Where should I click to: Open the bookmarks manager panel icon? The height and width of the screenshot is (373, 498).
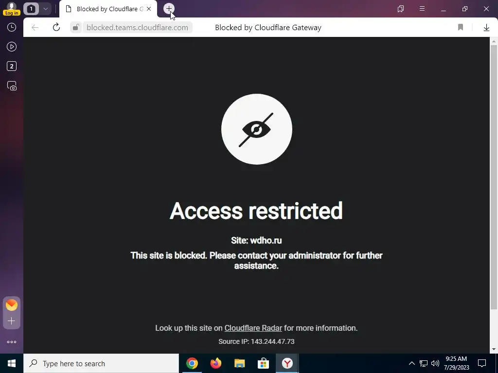tap(401, 9)
